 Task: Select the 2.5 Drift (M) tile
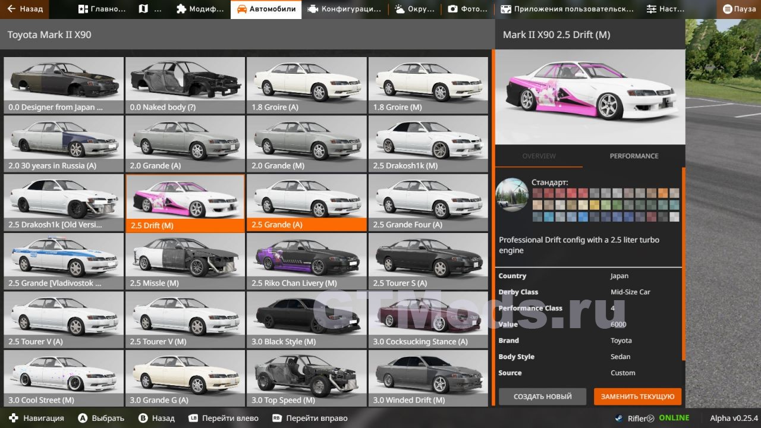185,203
